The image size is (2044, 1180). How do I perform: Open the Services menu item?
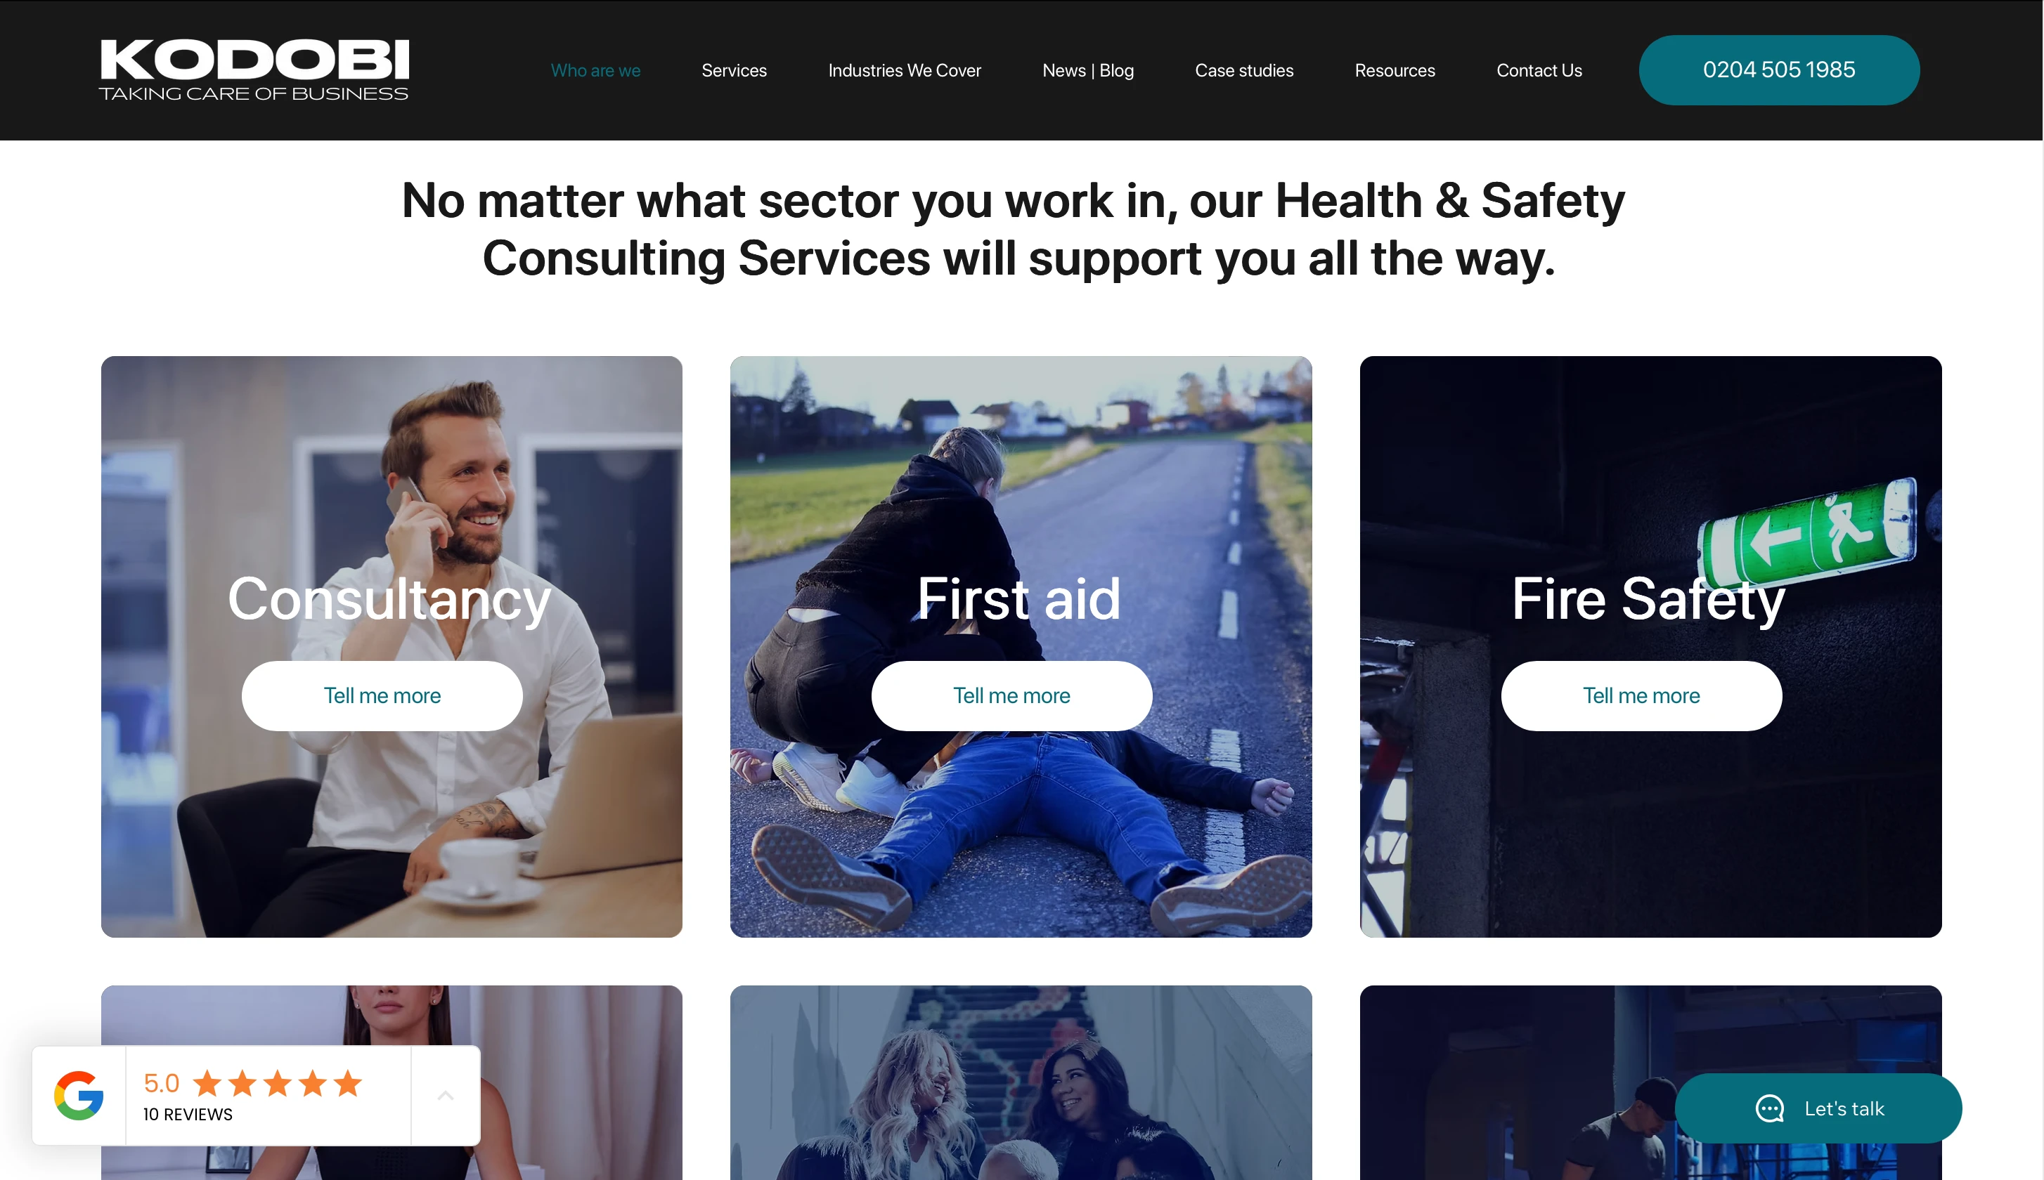click(734, 70)
